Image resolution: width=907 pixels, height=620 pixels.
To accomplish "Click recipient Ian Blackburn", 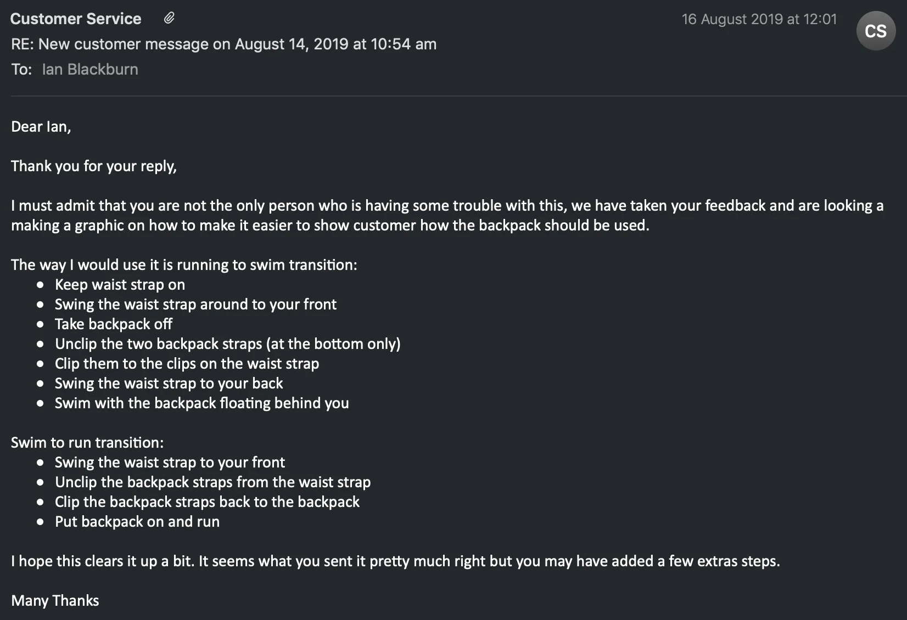I will [x=90, y=69].
